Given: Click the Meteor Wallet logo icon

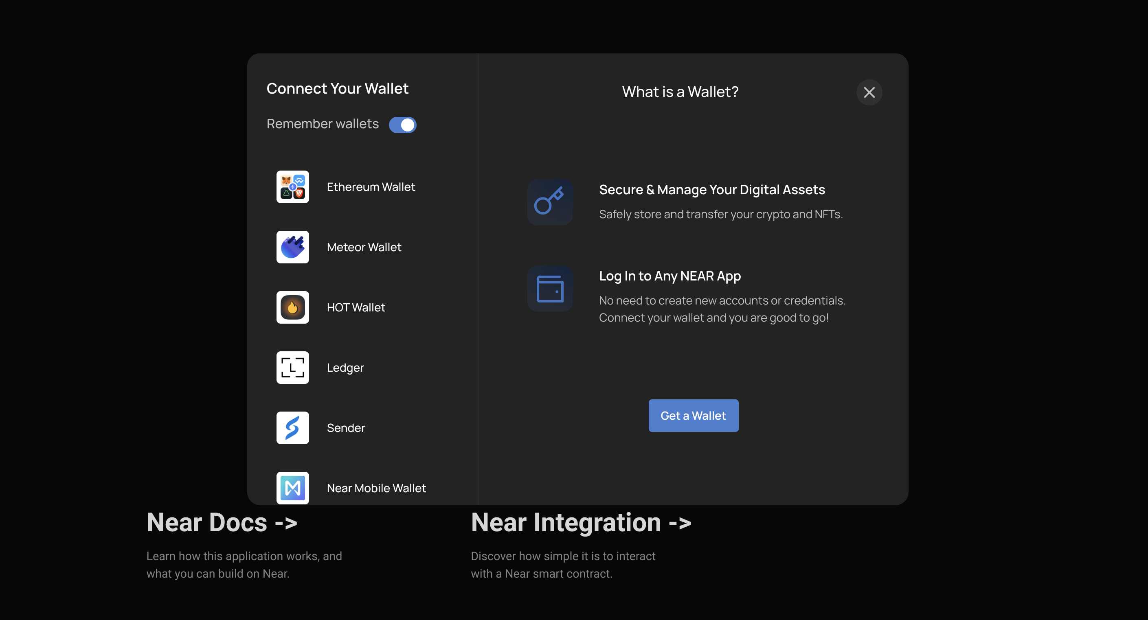Looking at the screenshot, I should [x=292, y=247].
